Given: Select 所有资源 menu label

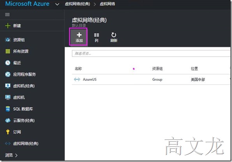Looking at the screenshot, I should [x=21, y=51].
